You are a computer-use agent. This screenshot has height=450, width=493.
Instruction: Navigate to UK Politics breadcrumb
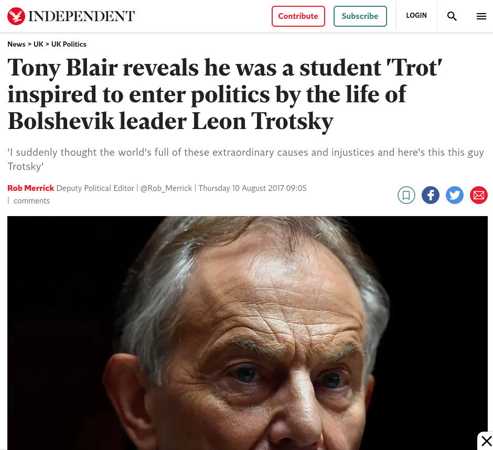pyautogui.click(x=69, y=44)
